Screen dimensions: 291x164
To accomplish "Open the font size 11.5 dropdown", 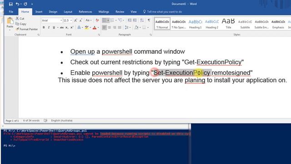I will 71,20.
